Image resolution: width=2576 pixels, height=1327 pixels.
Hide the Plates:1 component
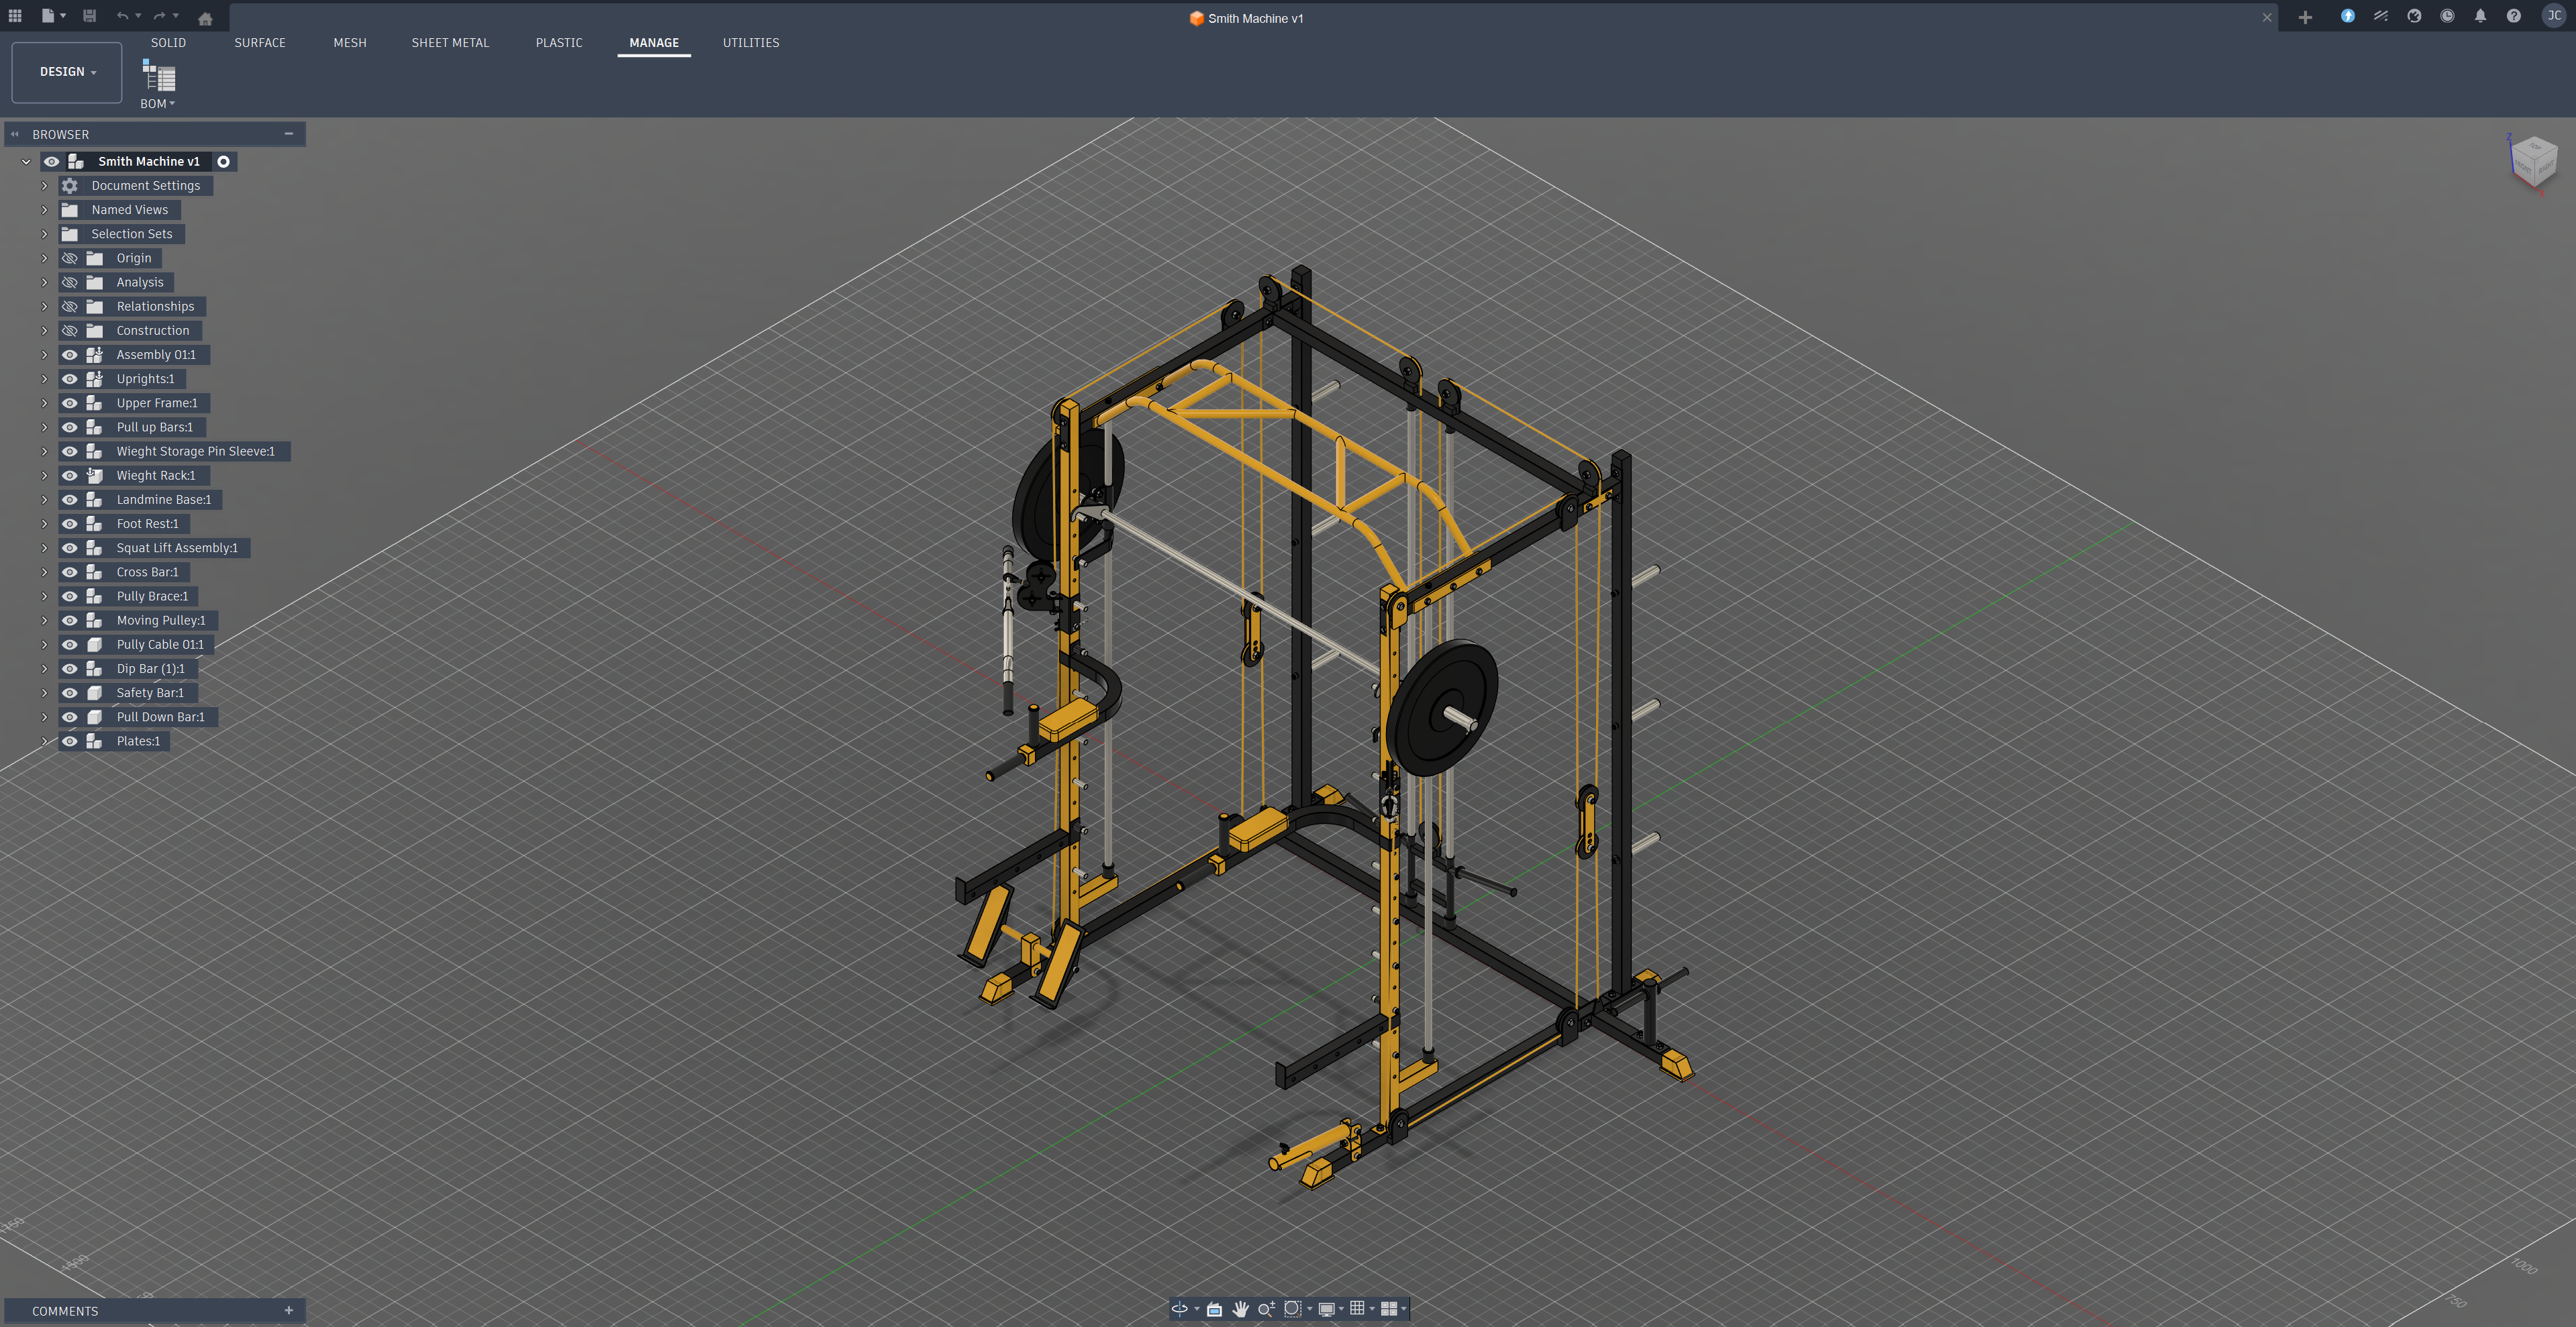[x=70, y=741]
